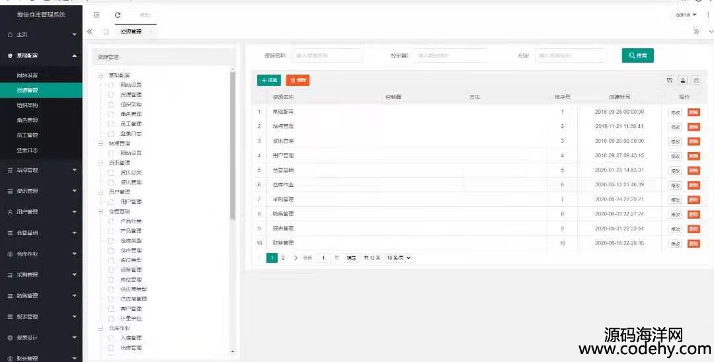Click the table export icon
This screenshot has height=362, width=714.
[683, 80]
